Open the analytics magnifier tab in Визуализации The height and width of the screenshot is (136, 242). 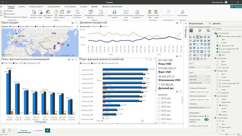pos(208,31)
